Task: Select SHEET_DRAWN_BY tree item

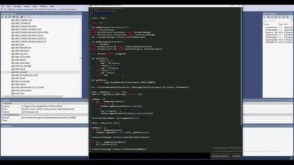Action: point(22,51)
